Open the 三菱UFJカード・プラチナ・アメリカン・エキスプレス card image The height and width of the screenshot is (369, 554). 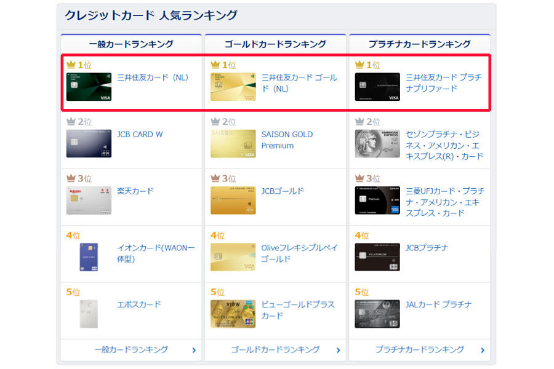tap(377, 200)
